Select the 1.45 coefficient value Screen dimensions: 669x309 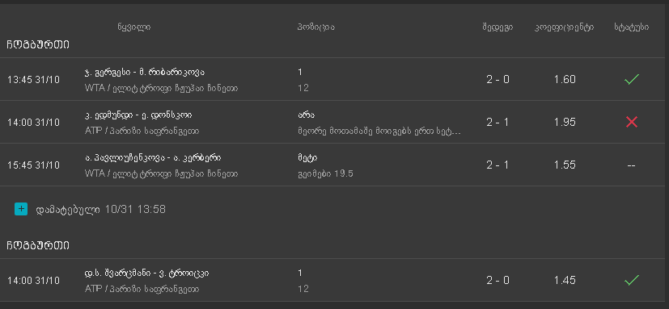coord(565,280)
